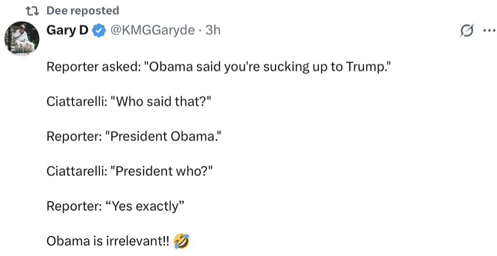Viewport: 497px width, 256px height.
Task: Click the "3h" post timestamp
Action: (x=213, y=30)
